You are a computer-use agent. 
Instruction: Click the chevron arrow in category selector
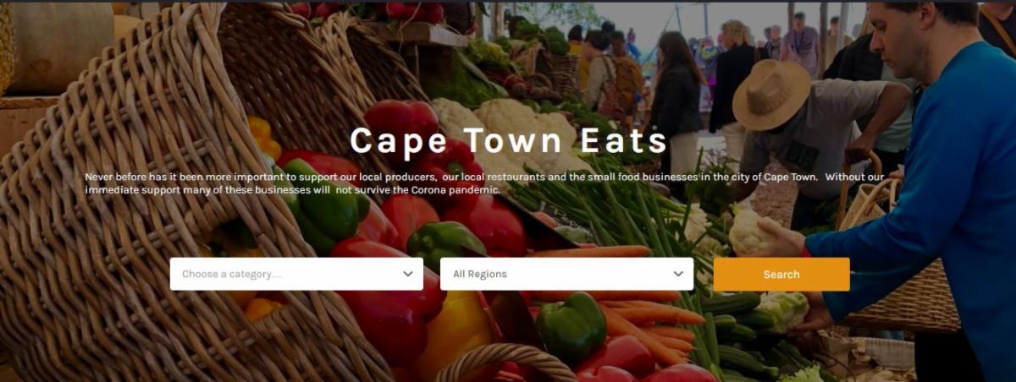click(x=408, y=274)
